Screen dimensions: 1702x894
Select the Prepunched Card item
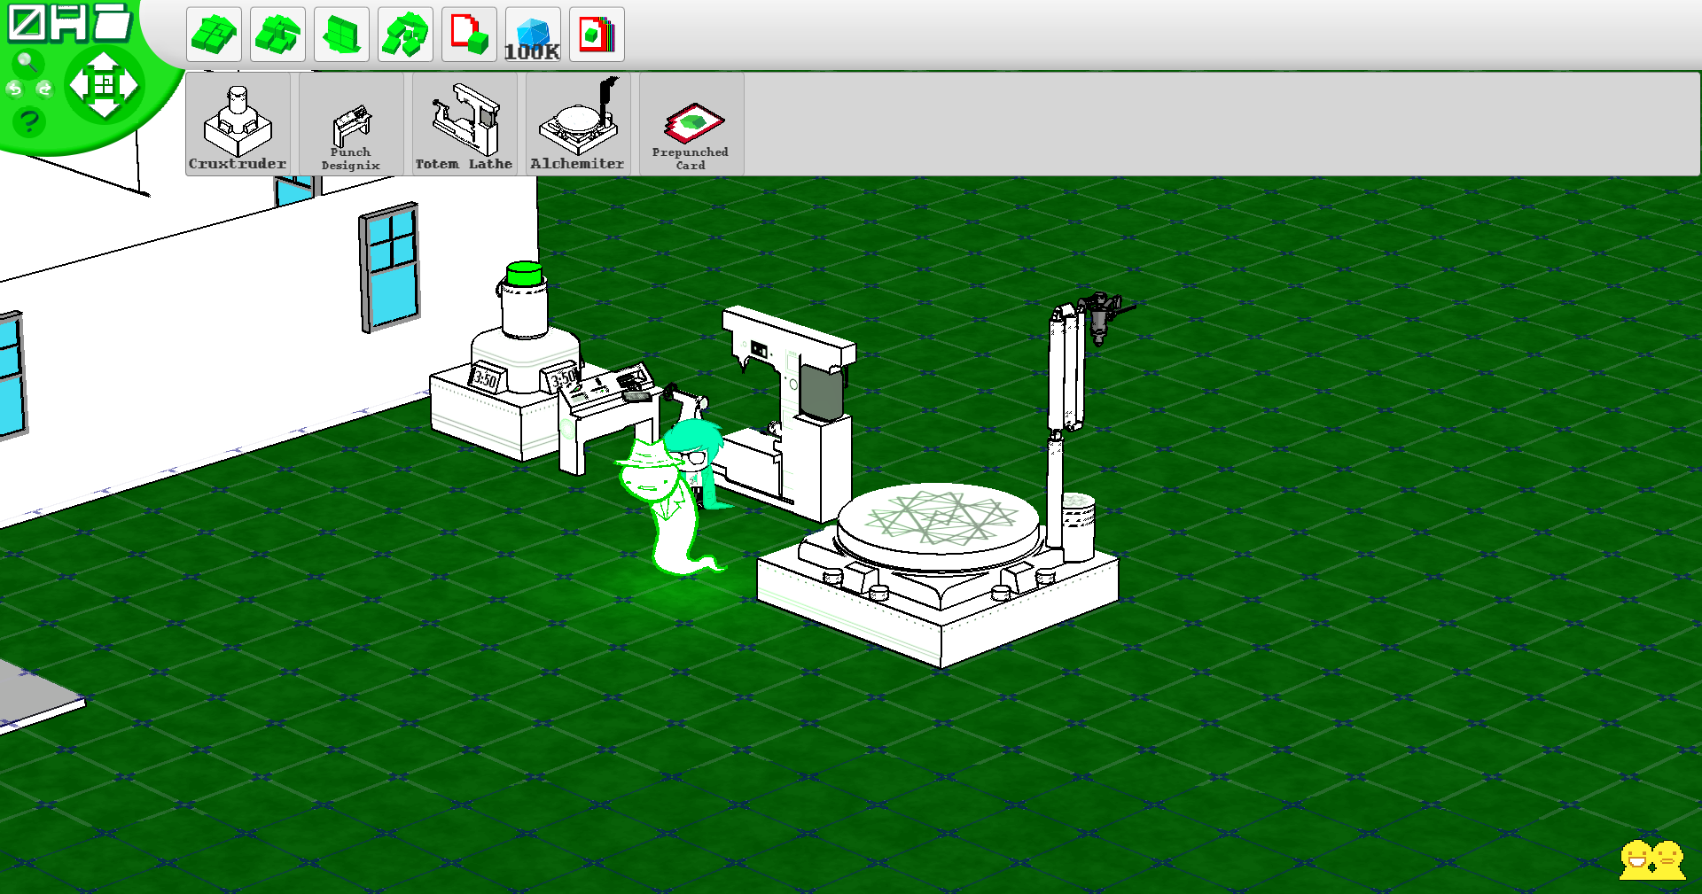pyautogui.click(x=691, y=124)
